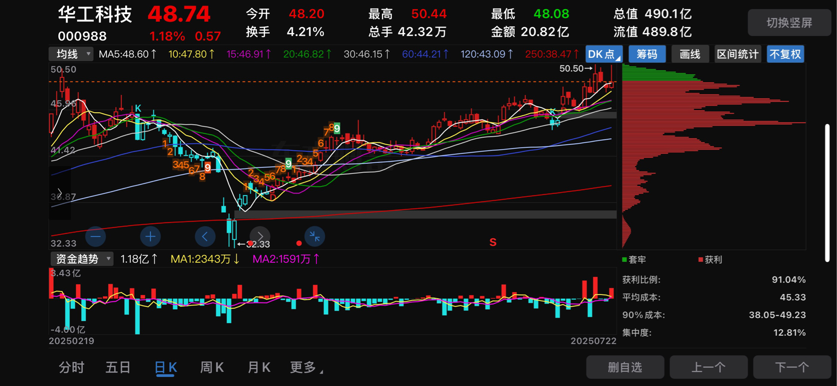837x386 pixels.
Task: Click the vertical scrollbar on right edge
Action: click(827, 193)
